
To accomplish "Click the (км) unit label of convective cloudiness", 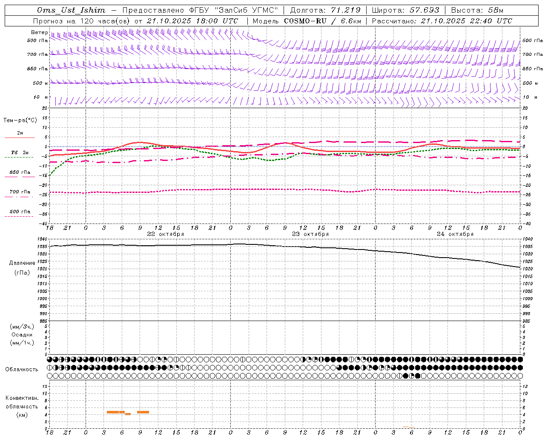I will 22,415.
